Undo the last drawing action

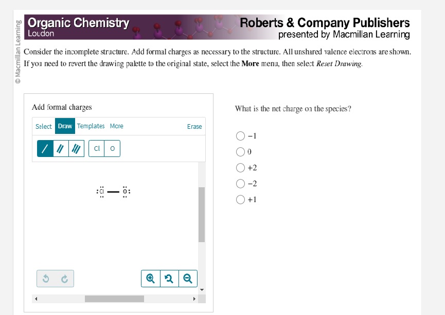[47, 279]
